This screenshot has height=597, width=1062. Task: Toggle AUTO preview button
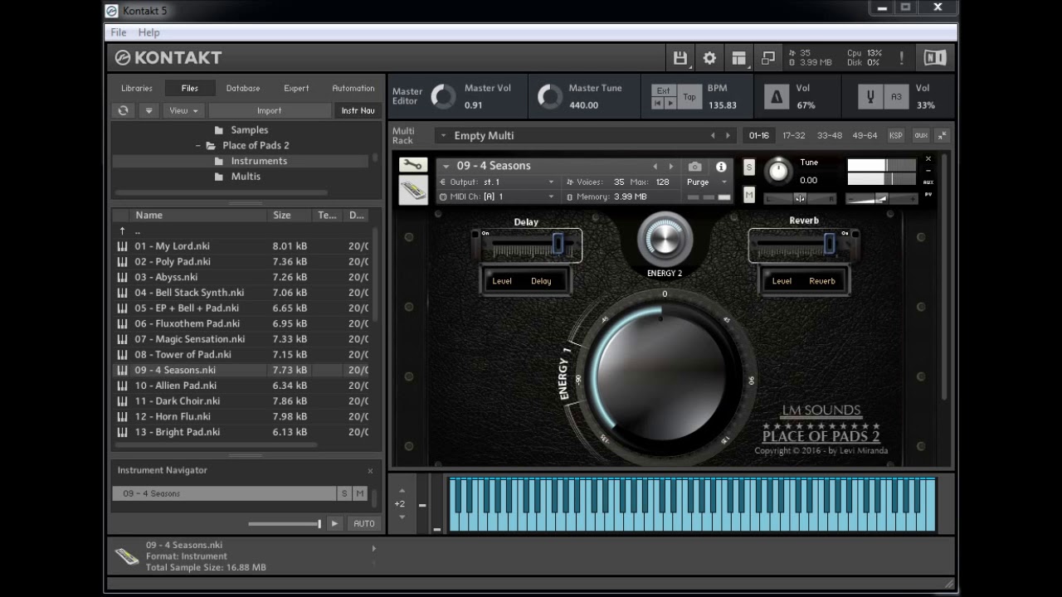pos(364,523)
